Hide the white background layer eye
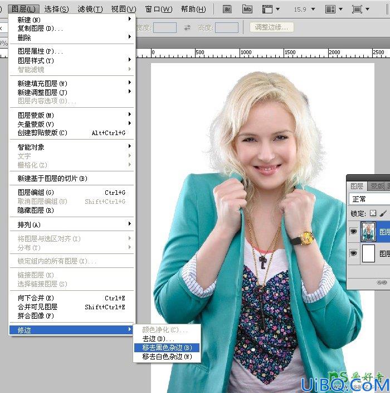This screenshot has width=390, height=393. point(353,253)
